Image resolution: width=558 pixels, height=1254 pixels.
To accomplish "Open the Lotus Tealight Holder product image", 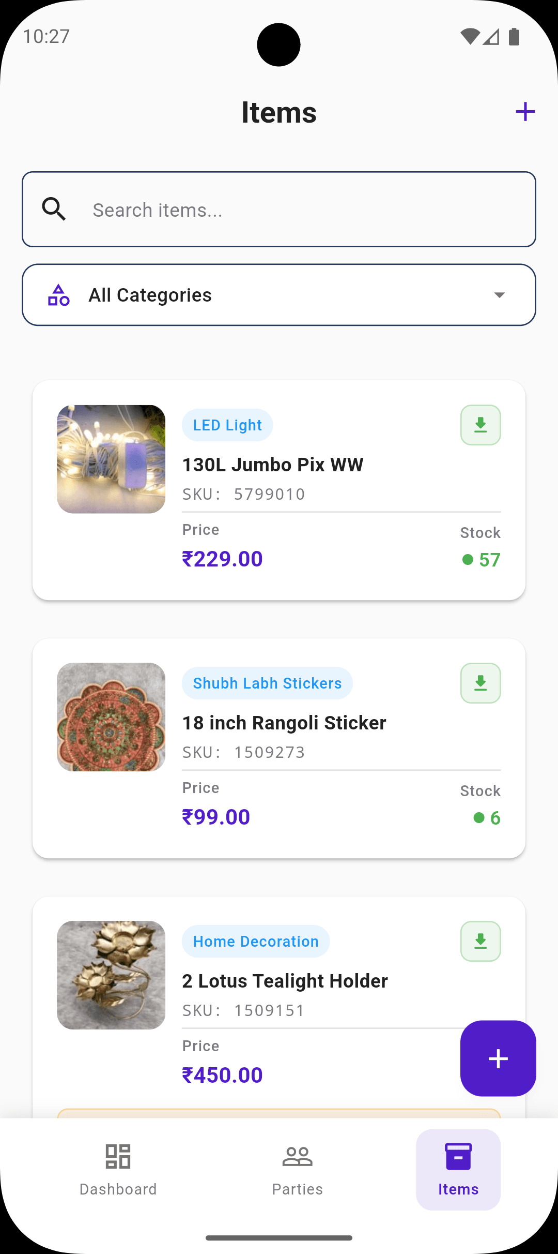I will pos(111,975).
